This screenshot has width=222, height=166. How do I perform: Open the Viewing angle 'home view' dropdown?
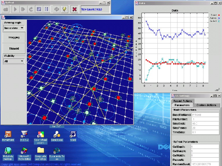tap(14, 28)
